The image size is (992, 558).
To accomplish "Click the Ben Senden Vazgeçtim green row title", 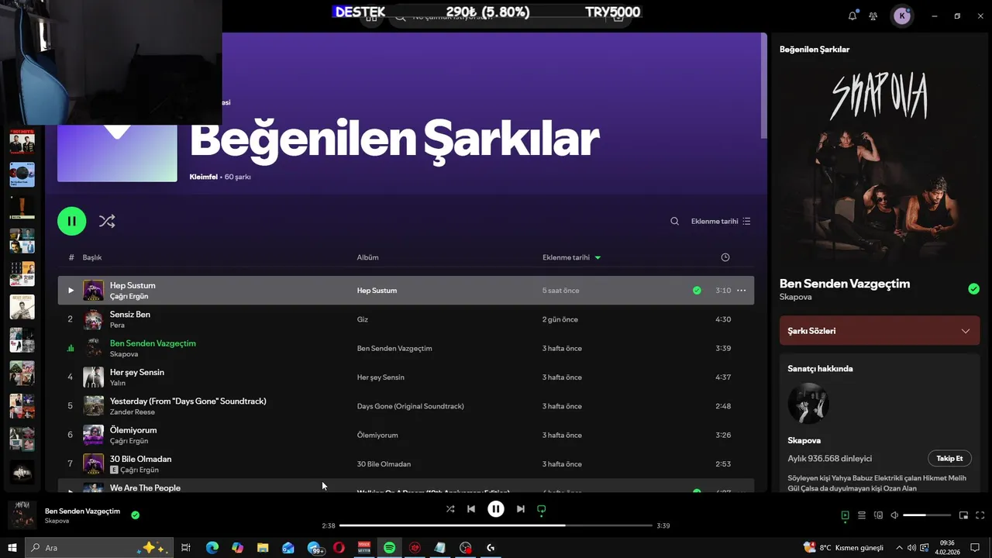I will (153, 343).
